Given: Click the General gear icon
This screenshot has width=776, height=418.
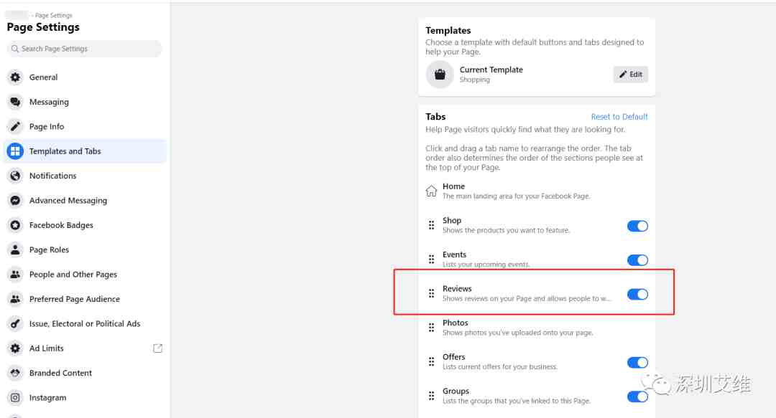Looking at the screenshot, I should (15, 77).
